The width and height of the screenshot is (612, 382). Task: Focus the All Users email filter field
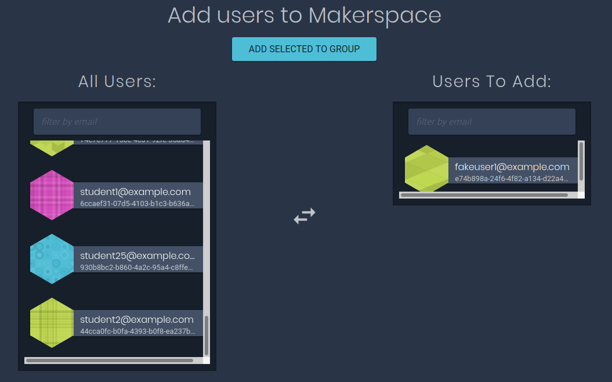117,122
